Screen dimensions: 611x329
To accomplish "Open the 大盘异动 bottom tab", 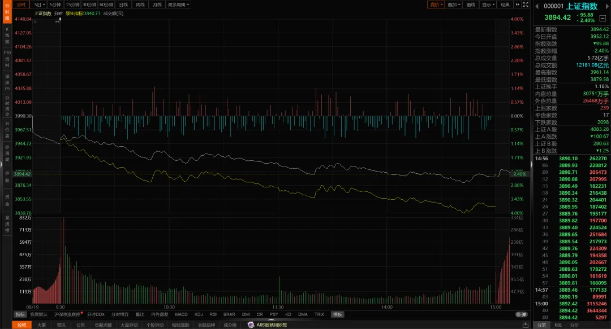I will (x=129, y=325).
